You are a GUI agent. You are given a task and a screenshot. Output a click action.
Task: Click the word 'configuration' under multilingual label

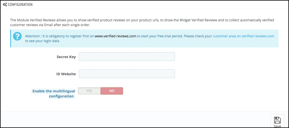pyautogui.click(x=62, y=96)
